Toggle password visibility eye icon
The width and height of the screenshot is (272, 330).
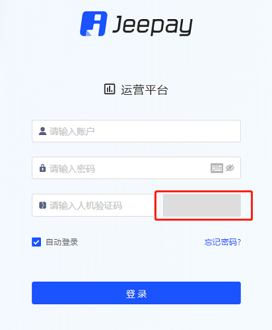coord(230,168)
